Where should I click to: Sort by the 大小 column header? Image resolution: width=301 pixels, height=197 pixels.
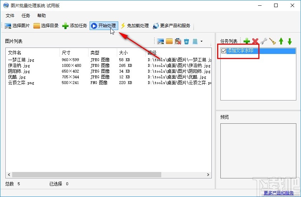131,53
